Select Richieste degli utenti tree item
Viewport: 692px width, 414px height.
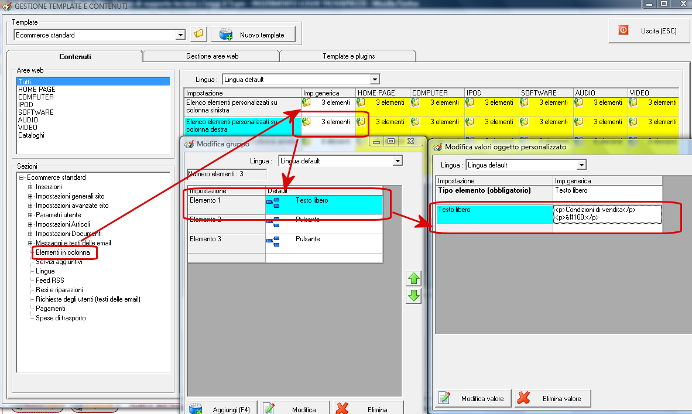(x=88, y=299)
